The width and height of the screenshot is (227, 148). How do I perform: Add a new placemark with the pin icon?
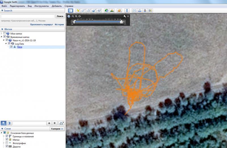(x=78, y=11)
